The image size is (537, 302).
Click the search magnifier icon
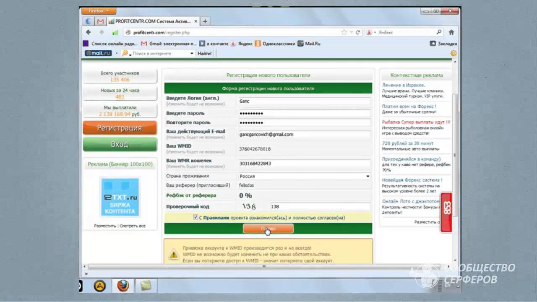point(439,32)
